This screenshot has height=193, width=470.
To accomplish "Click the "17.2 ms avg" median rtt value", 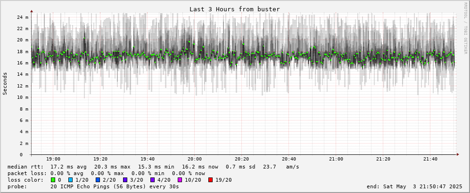I will pos(69,167).
